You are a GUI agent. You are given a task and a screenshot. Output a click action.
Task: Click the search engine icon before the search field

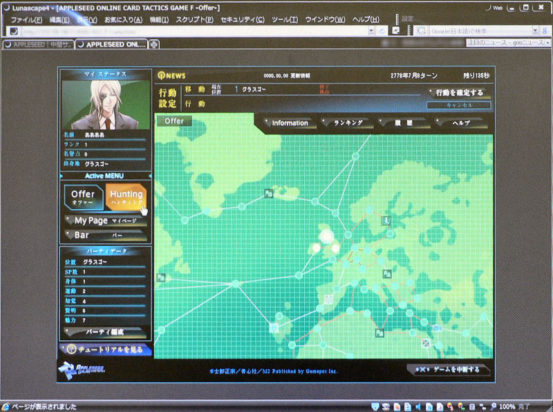(421, 31)
